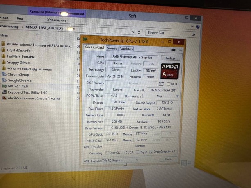251x188 pixels.
Task: Select the GPU-Z.1.18.0 file icon
Action: (x=4, y=86)
